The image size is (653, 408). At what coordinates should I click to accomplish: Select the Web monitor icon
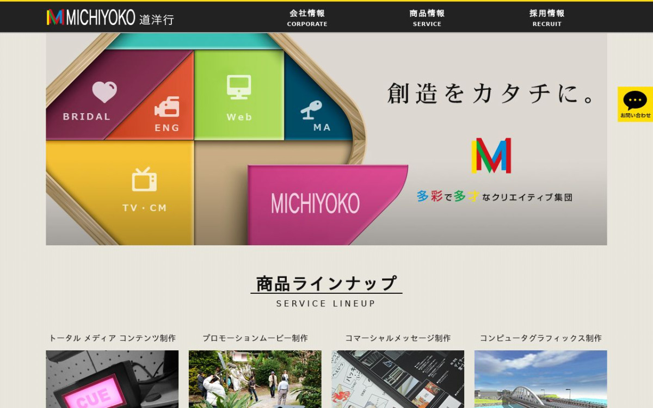click(239, 87)
